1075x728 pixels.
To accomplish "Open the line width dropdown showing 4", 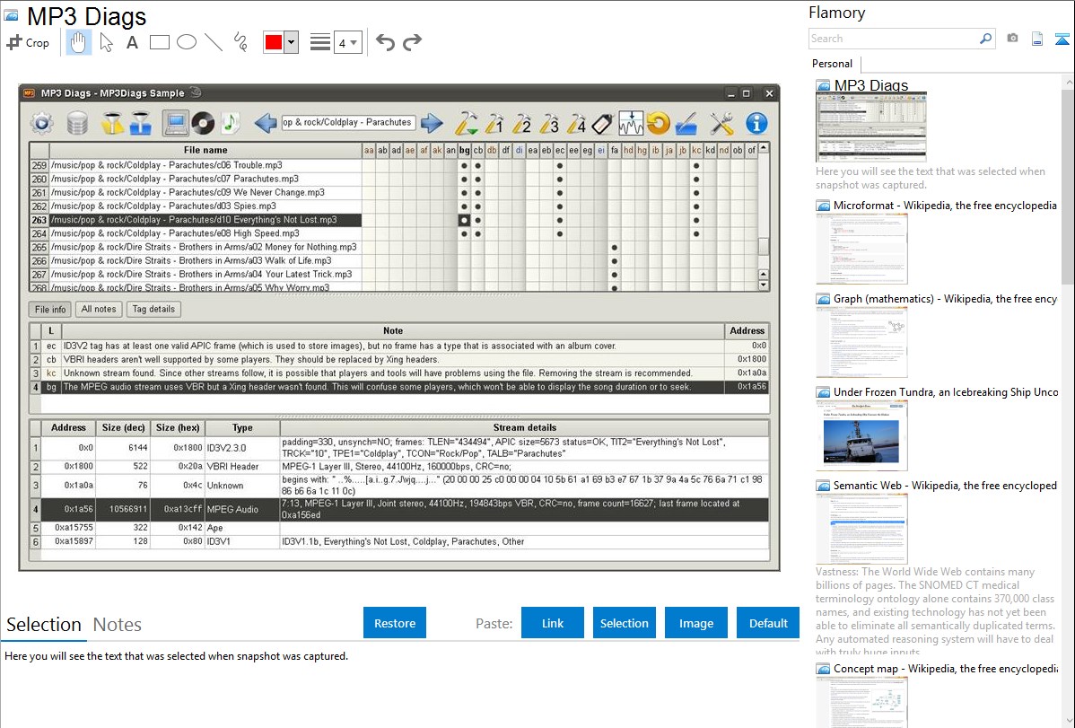I will point(348,42).
